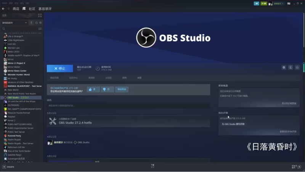Open OBS Studio info icon
The height and width of the screenshot is (172, 305).
[291, 68]
